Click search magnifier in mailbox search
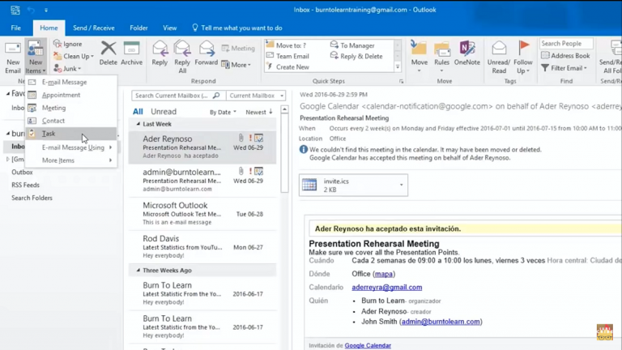Image resolution: width=622 pixels, height=350 pixels. click(216, 96)
